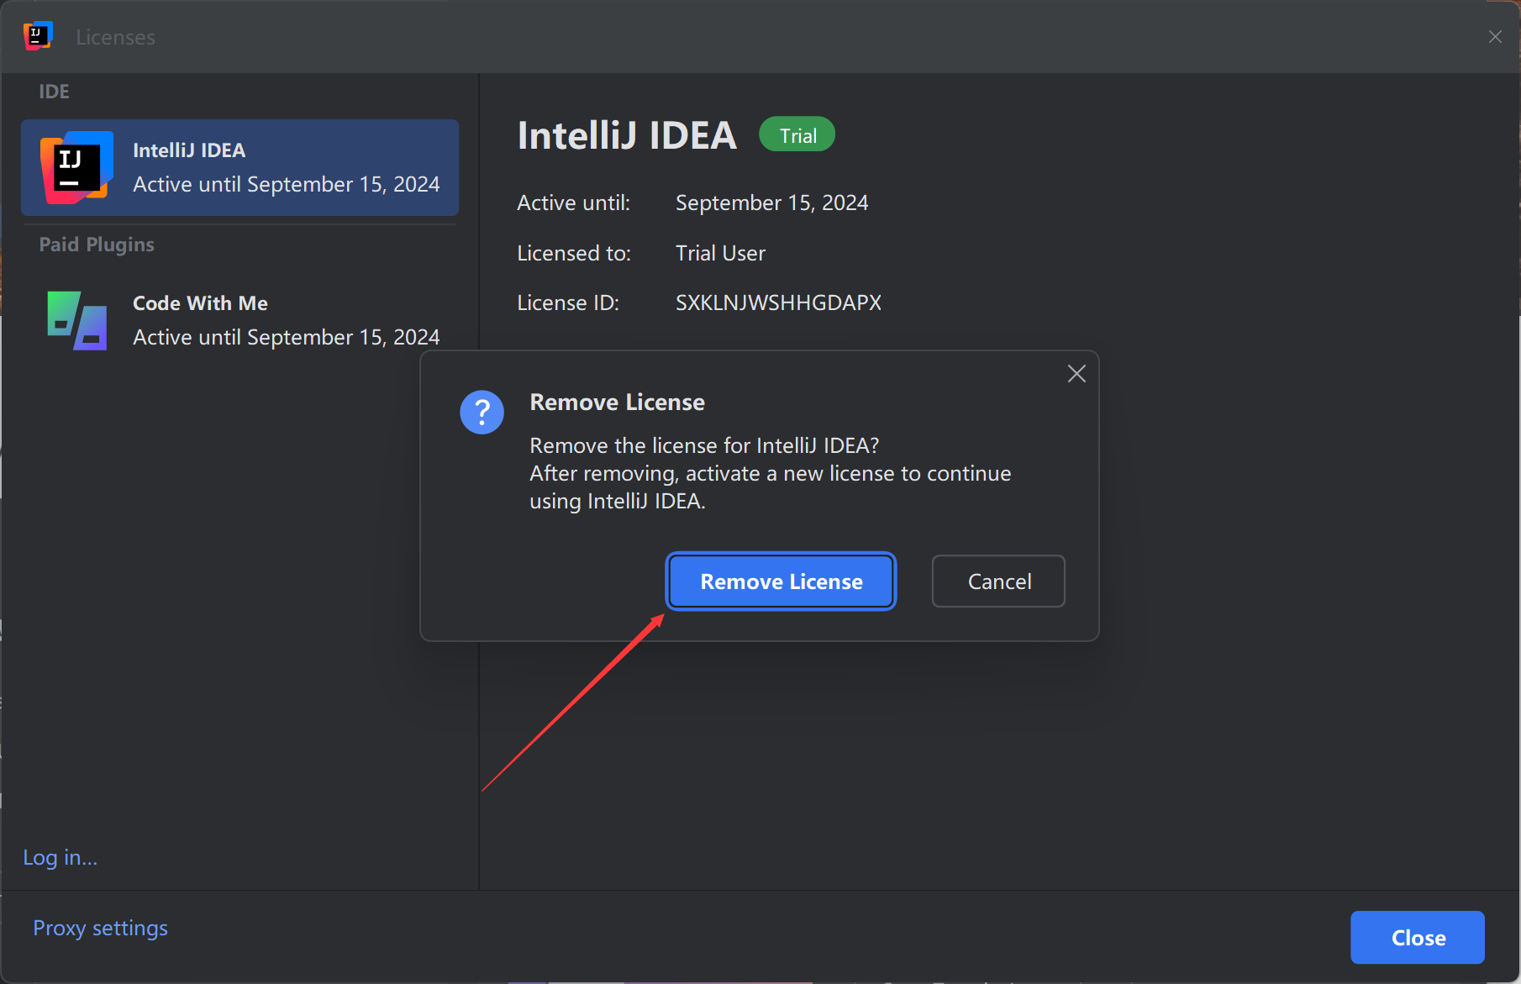Open Proxy settings link
1521x984 pixels.
pos(100,928)
